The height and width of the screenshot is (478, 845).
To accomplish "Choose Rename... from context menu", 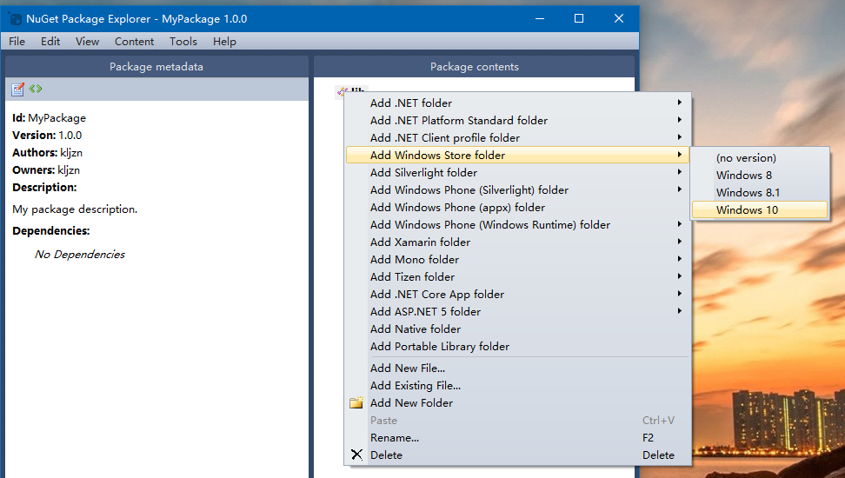I will point(517,437).
